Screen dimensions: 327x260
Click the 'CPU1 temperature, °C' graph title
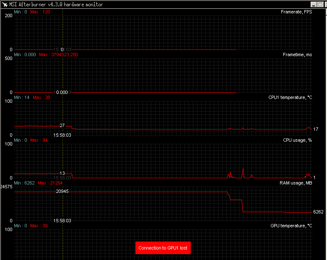click(290, 97)
